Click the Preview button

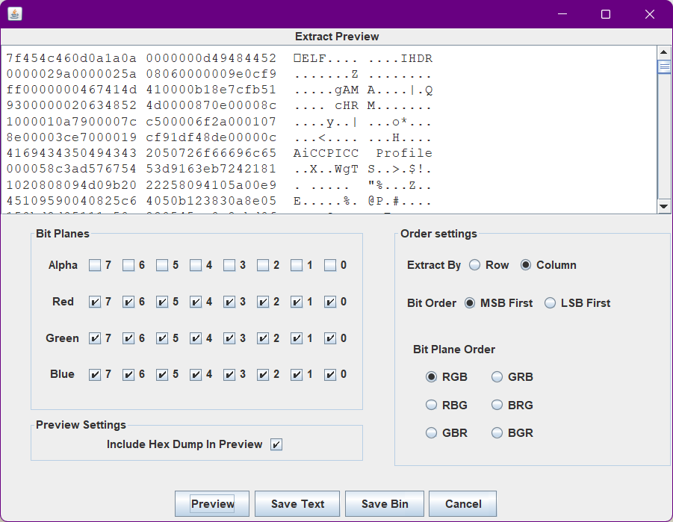[213, 504]
